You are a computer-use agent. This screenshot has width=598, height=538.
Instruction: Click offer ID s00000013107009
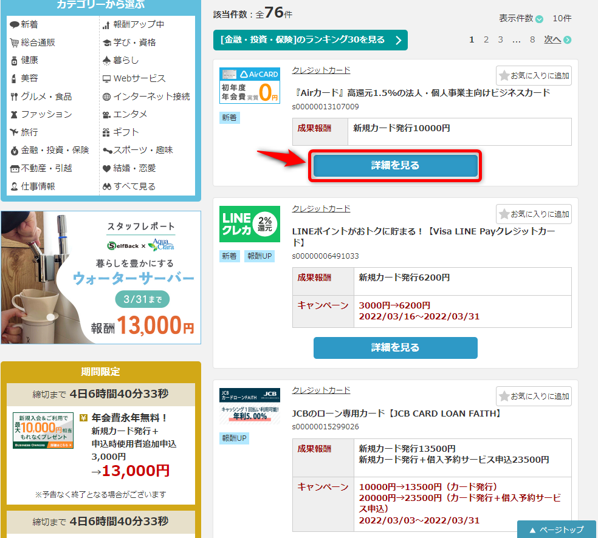325,107
